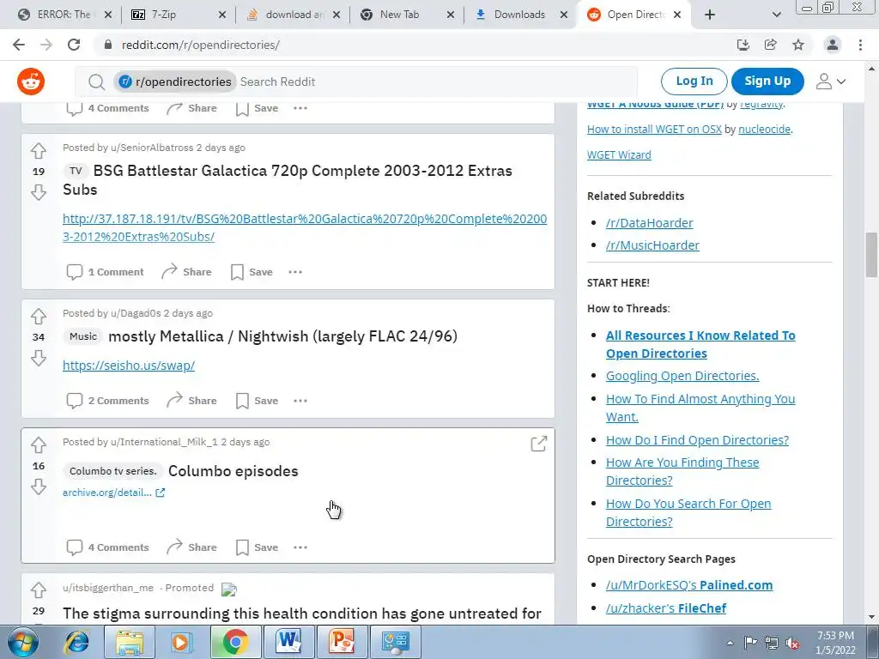
Task: Click the TV flair tag
Action: click(76, 171)
